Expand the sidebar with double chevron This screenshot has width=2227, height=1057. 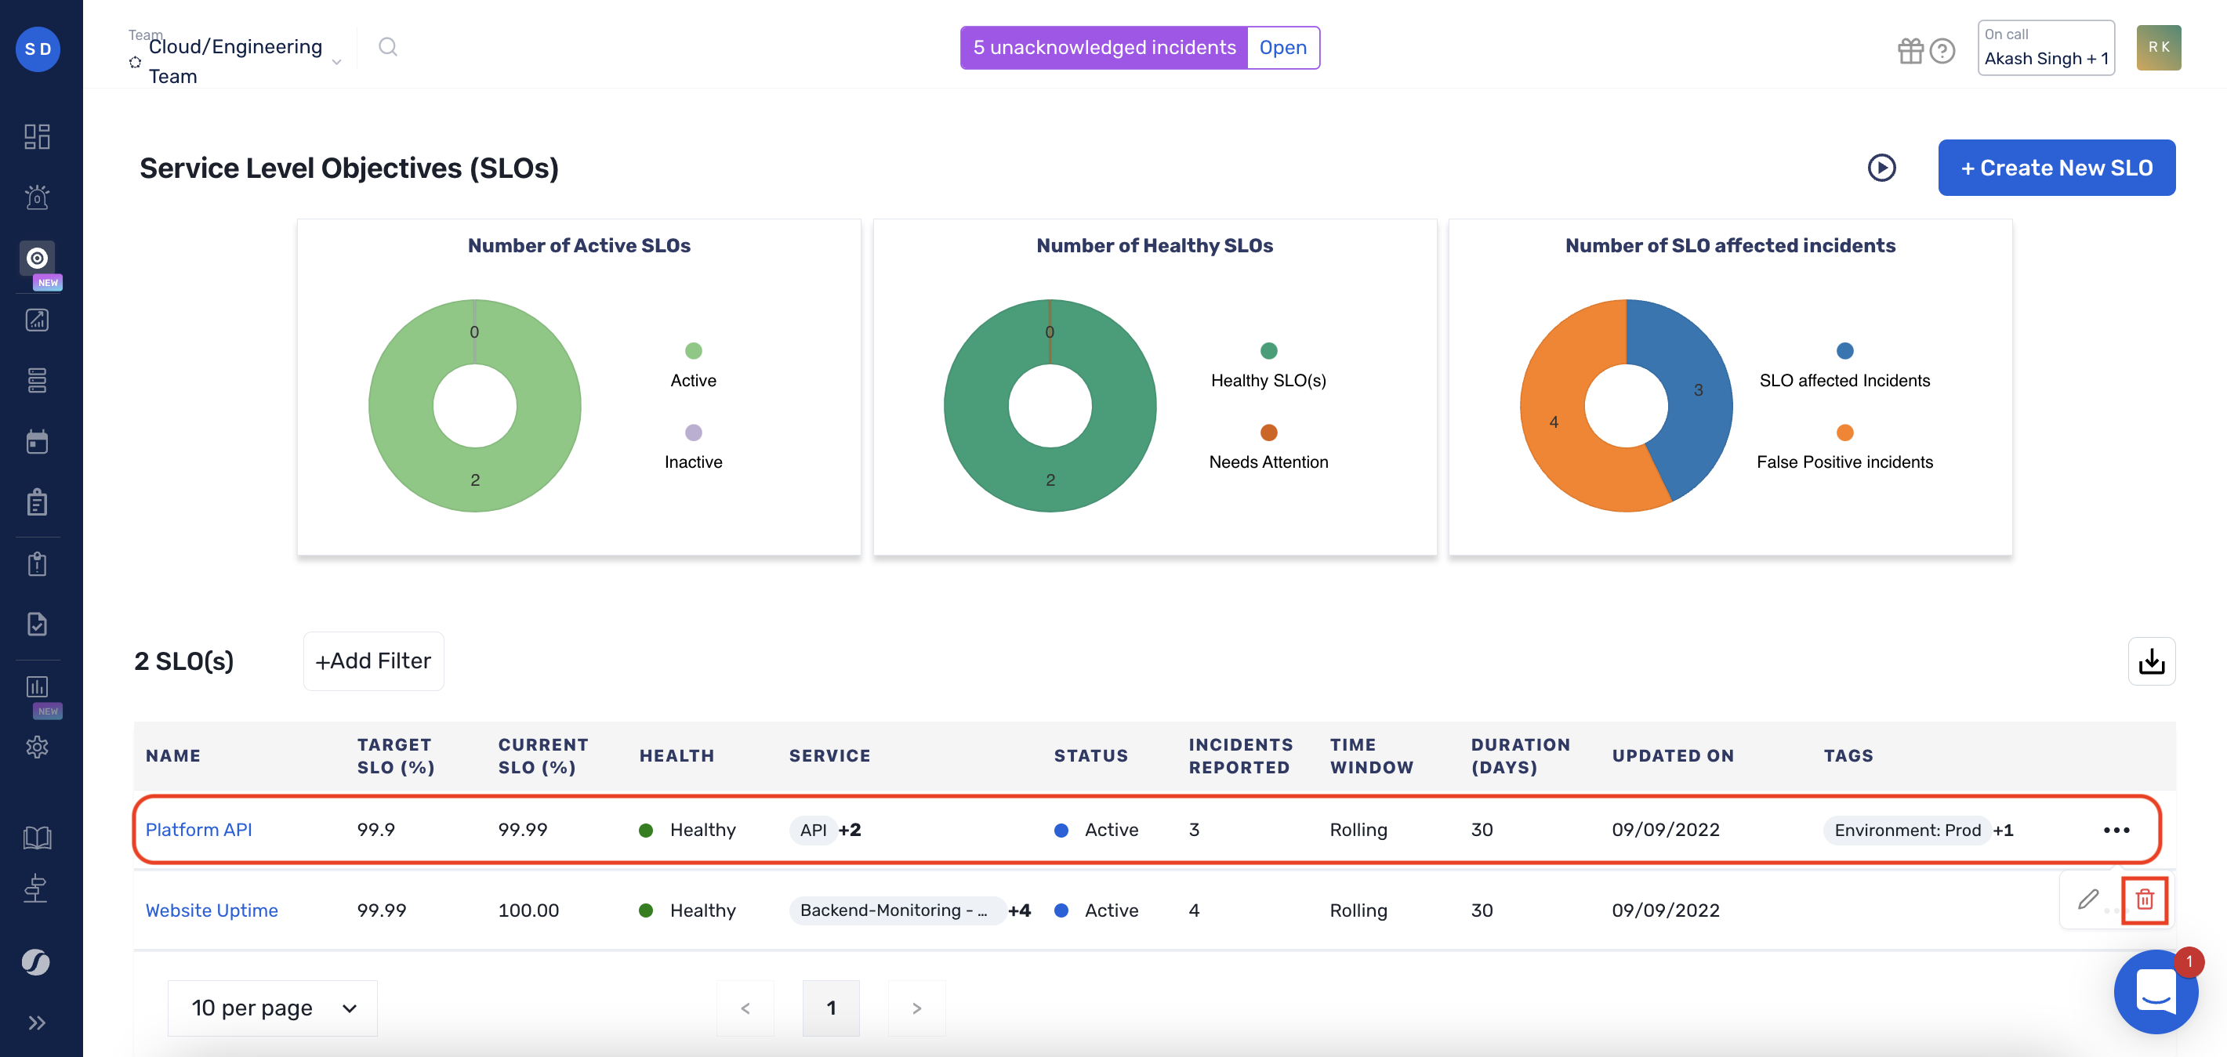pyautogui.click(x=37, y=1023)
